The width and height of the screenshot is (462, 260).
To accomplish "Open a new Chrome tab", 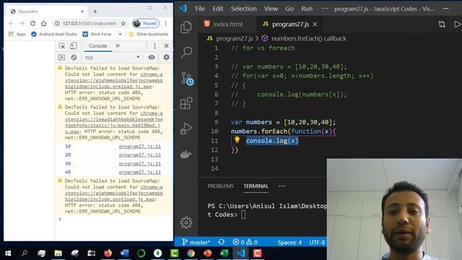I will 95,12.
